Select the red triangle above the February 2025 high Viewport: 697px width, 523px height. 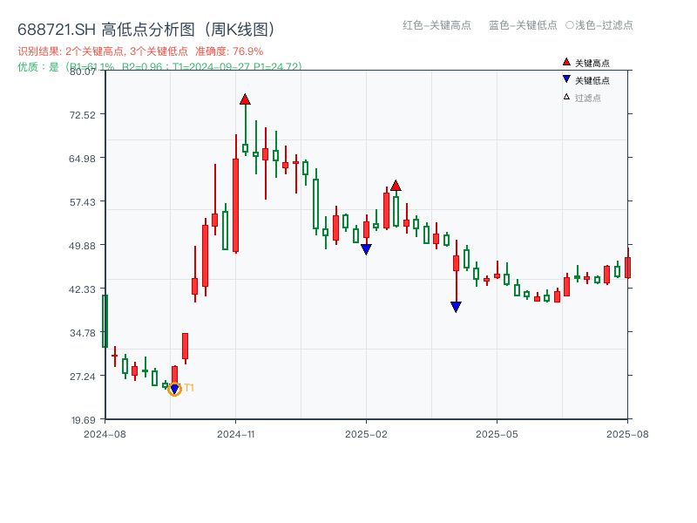pos(396,186)
